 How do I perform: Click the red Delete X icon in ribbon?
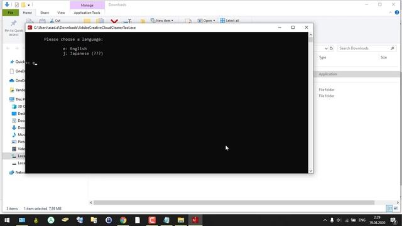[x=114, y=21]
